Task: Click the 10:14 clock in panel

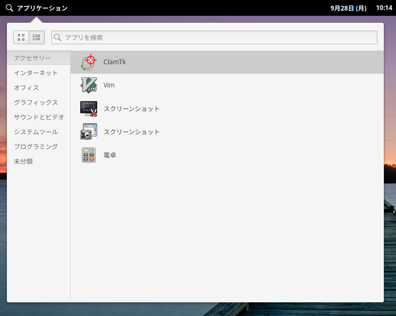Action: [x=384, y=8]
